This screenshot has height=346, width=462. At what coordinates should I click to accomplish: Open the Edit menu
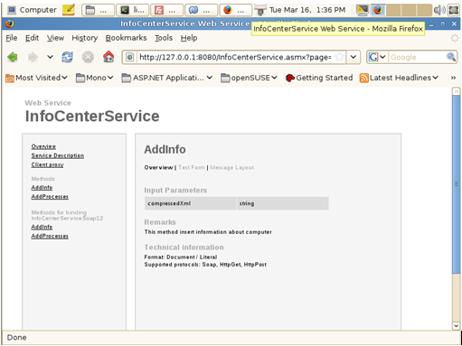pyautogui.click(x=32, y=38)
